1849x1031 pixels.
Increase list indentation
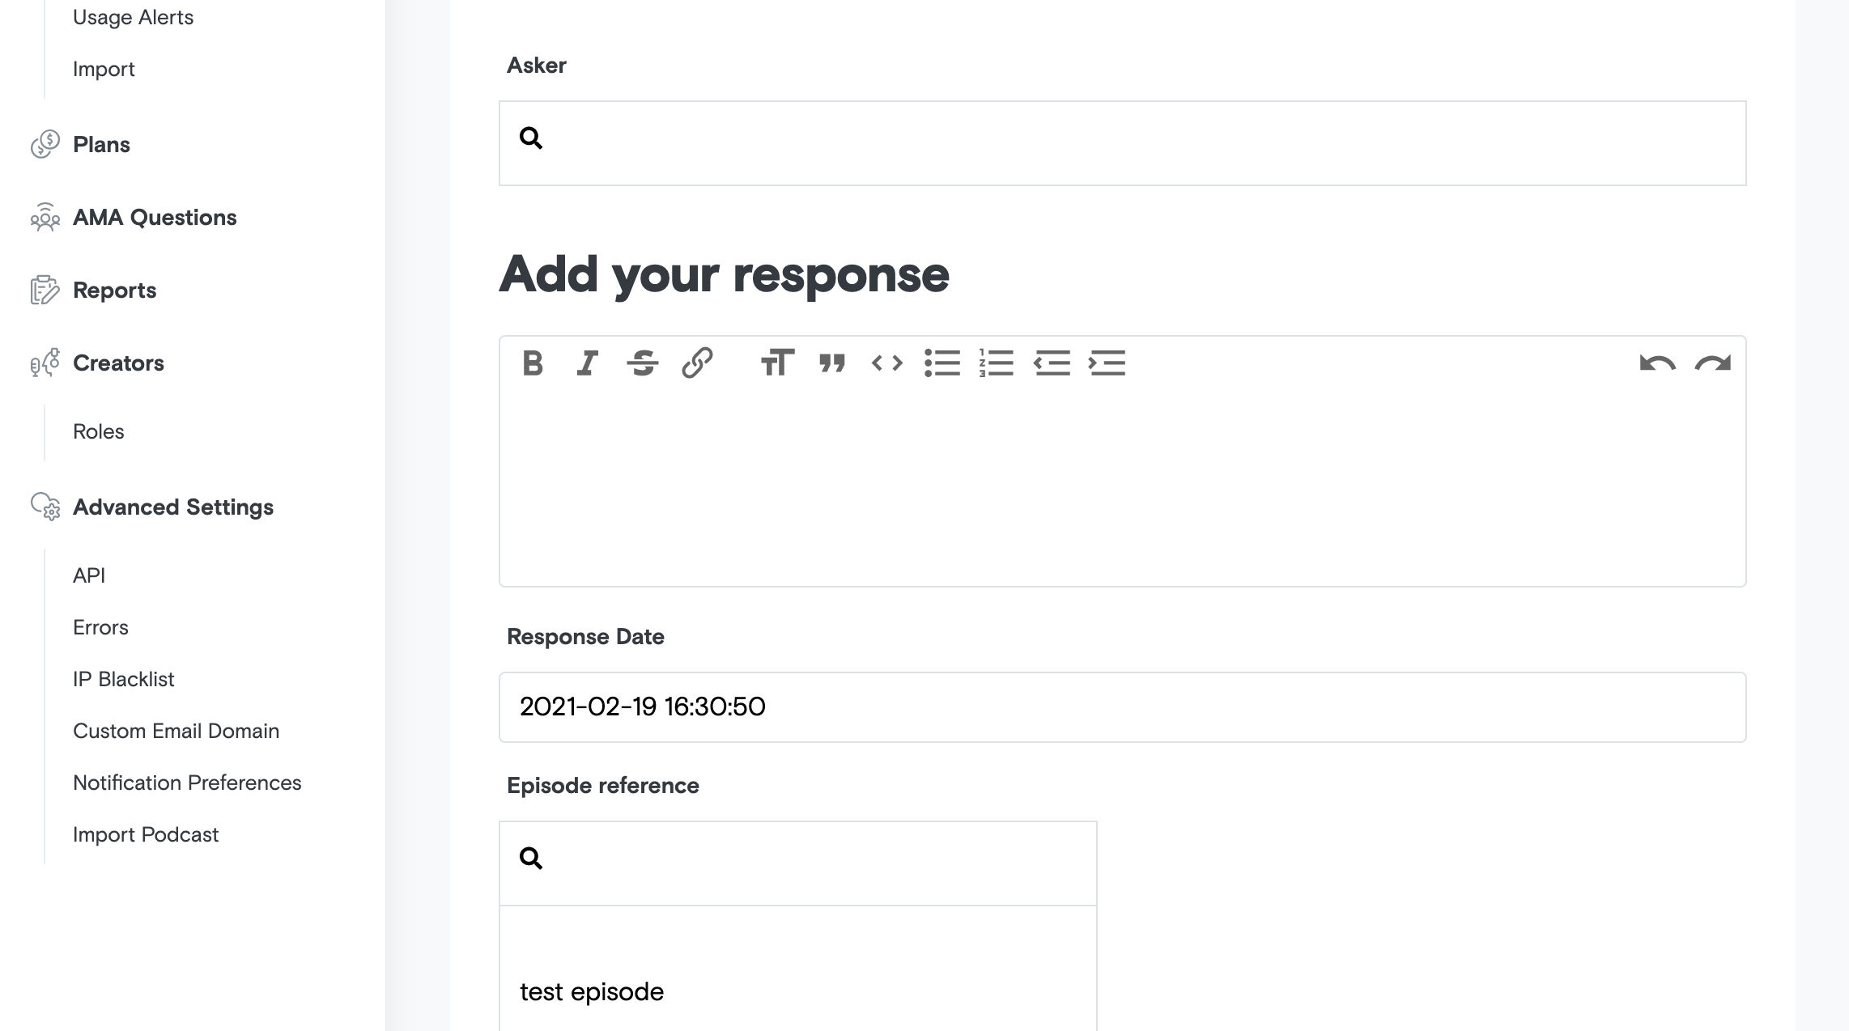(1107, 363)
